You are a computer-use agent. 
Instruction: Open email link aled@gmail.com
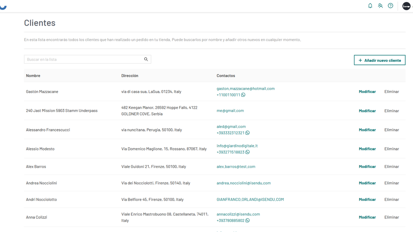pos(231,127)
